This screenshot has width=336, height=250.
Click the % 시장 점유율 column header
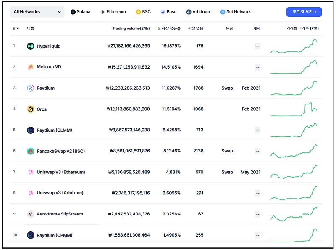169,28
